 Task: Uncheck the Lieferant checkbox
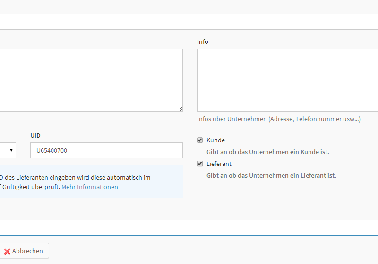200,164
